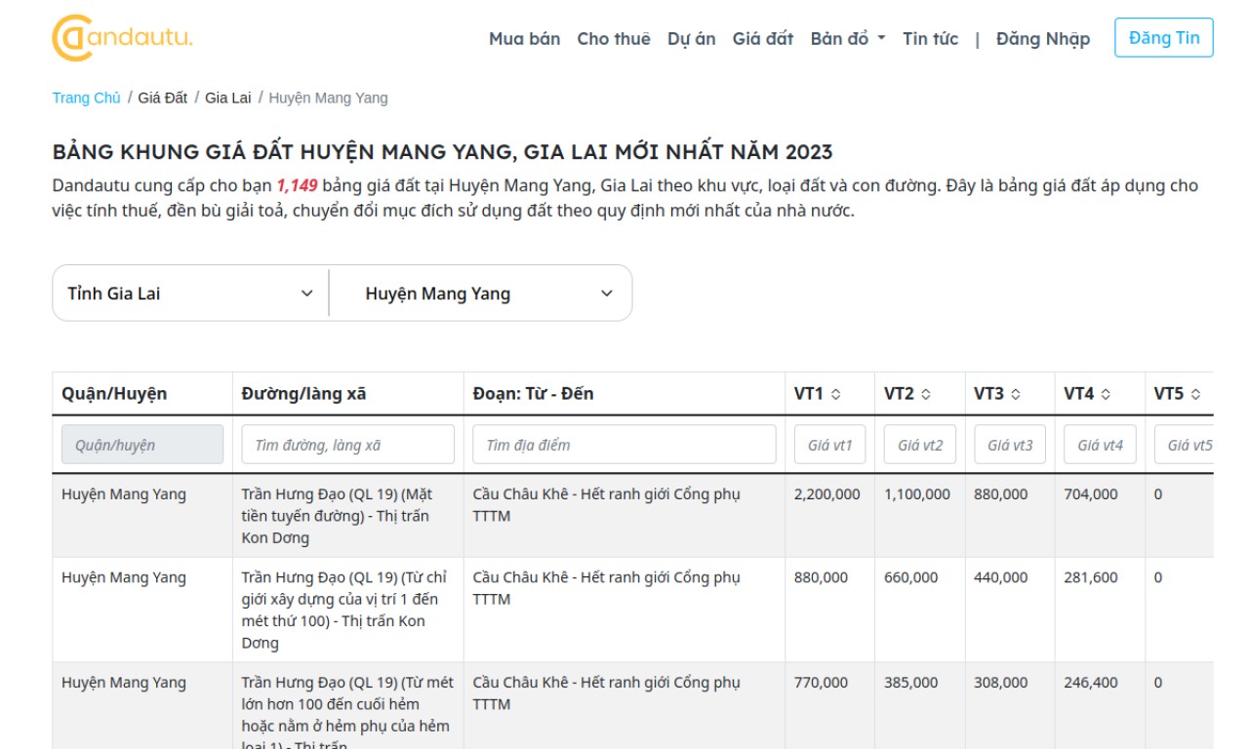
Task: Sort table by VT3 column arrows
Action: tap(1016, 394)
